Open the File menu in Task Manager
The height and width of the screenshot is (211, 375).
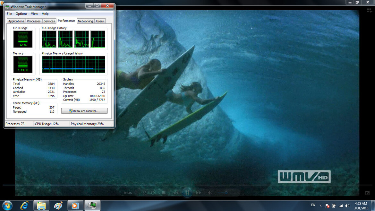tap(9, 14)
